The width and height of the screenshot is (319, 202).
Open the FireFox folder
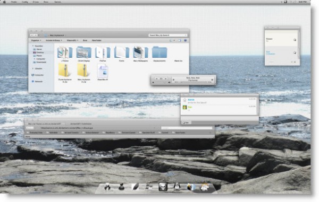103,54
